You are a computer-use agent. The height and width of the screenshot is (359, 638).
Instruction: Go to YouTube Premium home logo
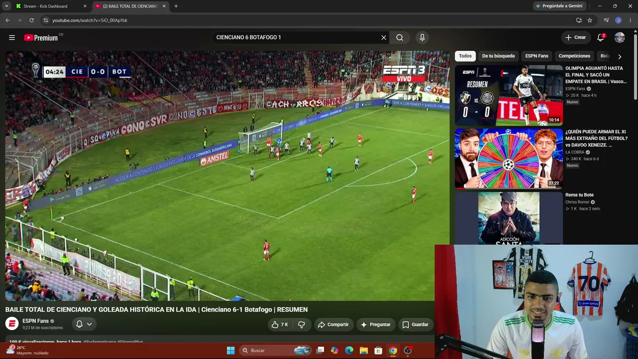41,37
